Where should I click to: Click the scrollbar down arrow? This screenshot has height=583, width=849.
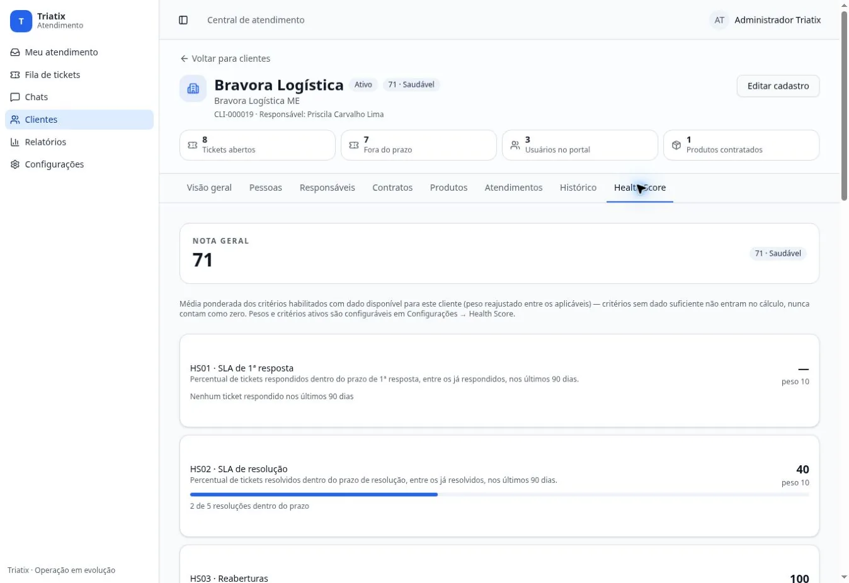point(844,577)
